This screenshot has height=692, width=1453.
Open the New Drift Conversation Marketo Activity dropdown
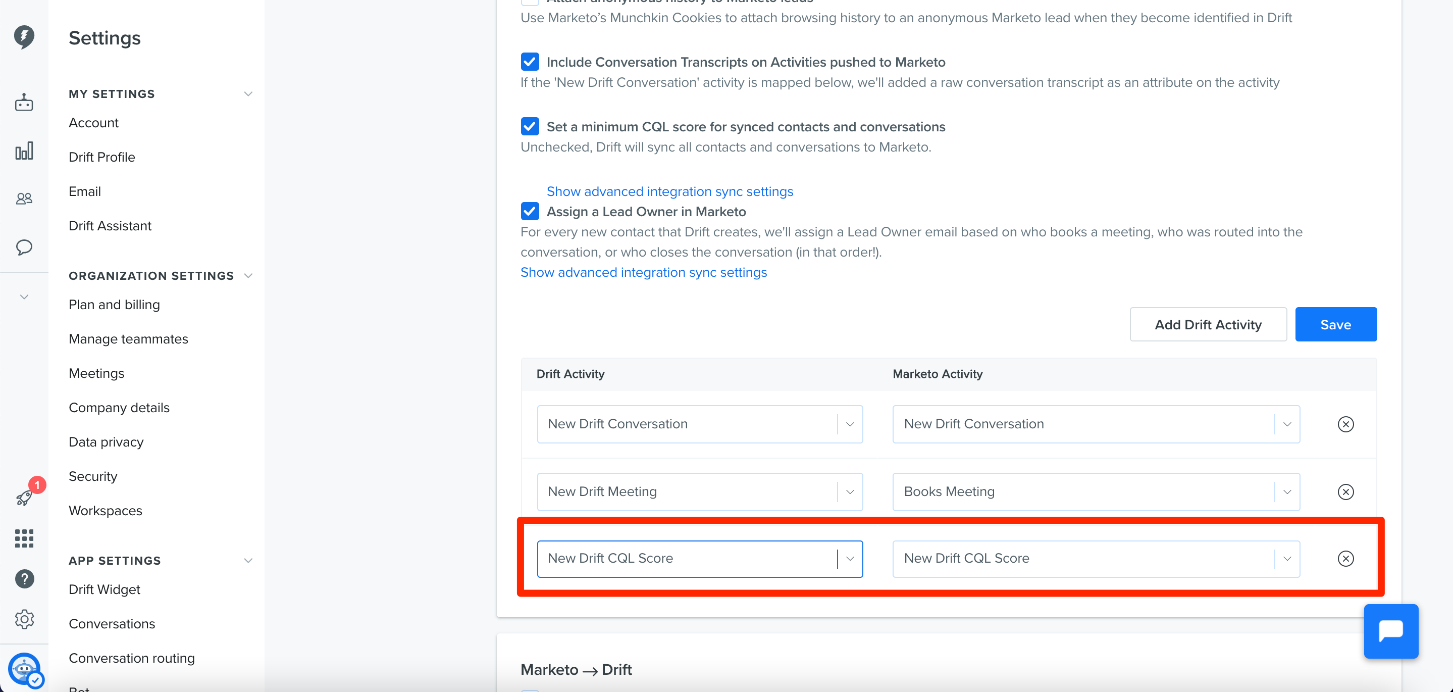pyautogui.click(x=1096, y=424)
